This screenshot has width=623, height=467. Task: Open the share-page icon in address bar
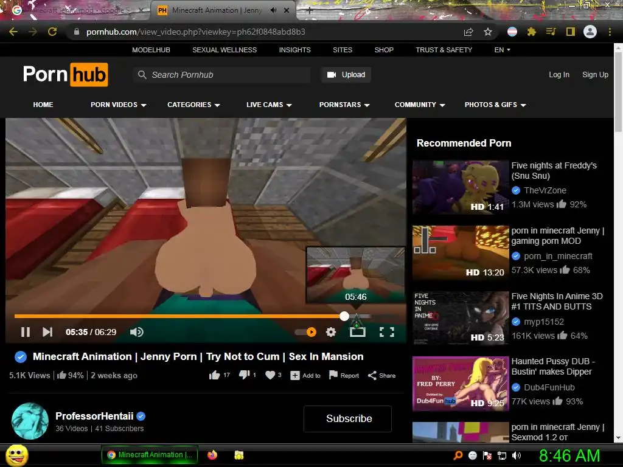click(468, 32)
